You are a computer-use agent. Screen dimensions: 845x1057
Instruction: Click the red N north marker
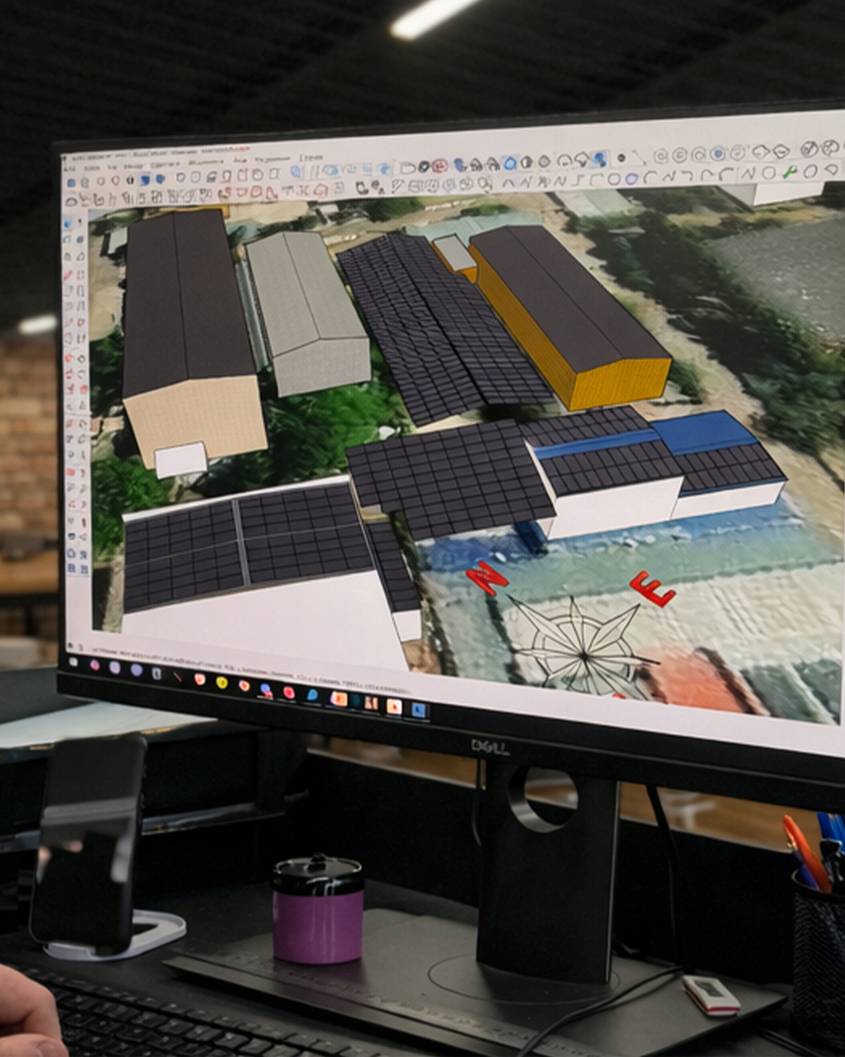[x=487, y=579]
